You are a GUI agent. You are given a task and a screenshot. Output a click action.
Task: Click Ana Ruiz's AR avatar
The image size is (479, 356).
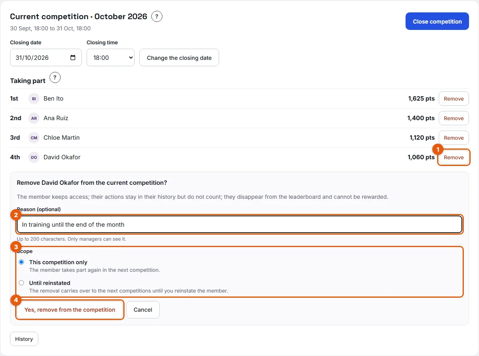34,118
